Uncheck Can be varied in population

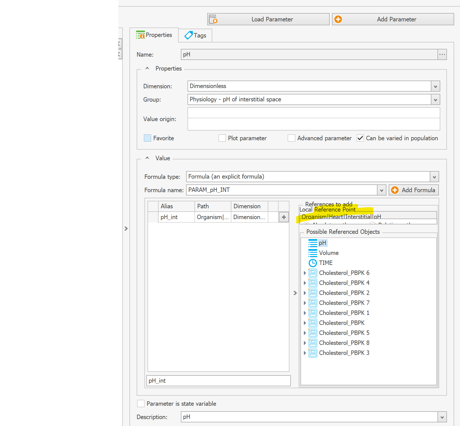(360, 138)
